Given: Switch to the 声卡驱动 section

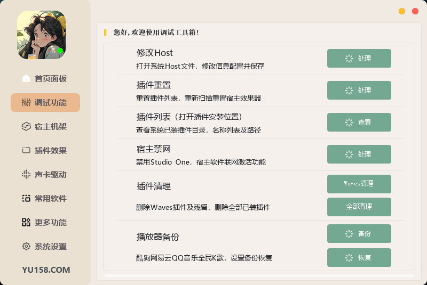Looking at the screenshot, I should 45,174.
